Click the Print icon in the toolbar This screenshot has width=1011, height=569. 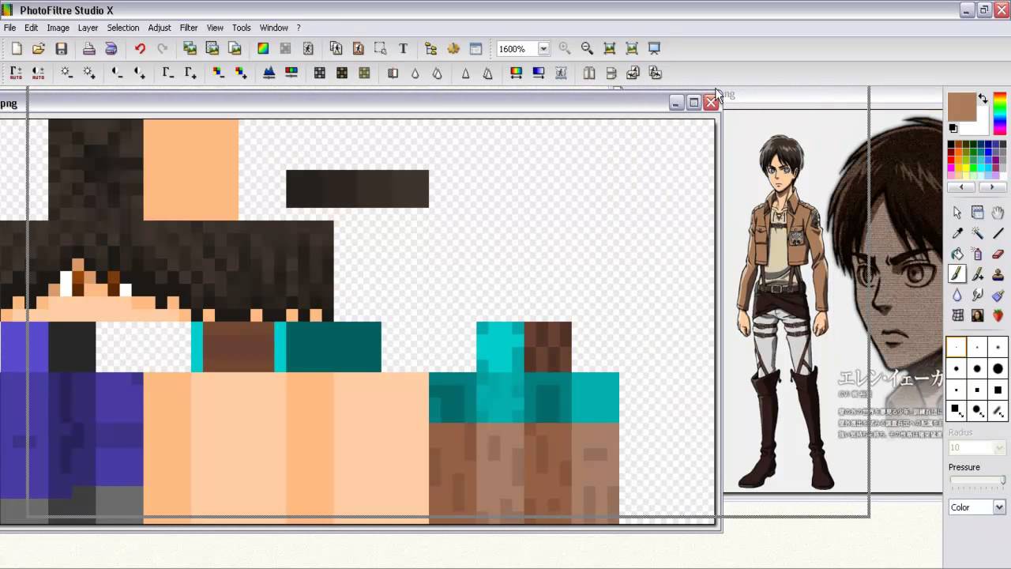click(x=89, y=49)
